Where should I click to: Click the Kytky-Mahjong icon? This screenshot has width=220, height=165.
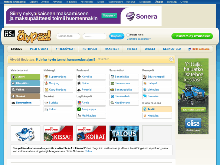46,90
